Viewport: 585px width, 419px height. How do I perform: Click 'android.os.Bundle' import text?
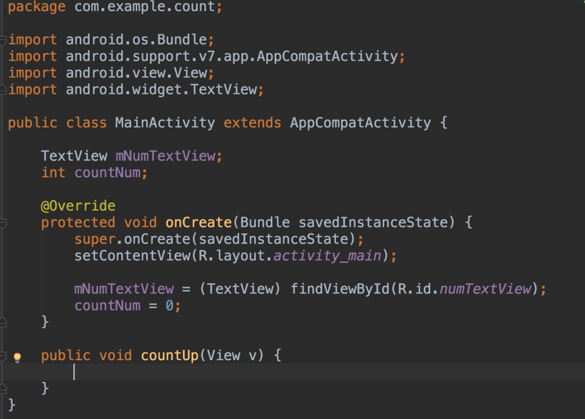tap(136, 39)
